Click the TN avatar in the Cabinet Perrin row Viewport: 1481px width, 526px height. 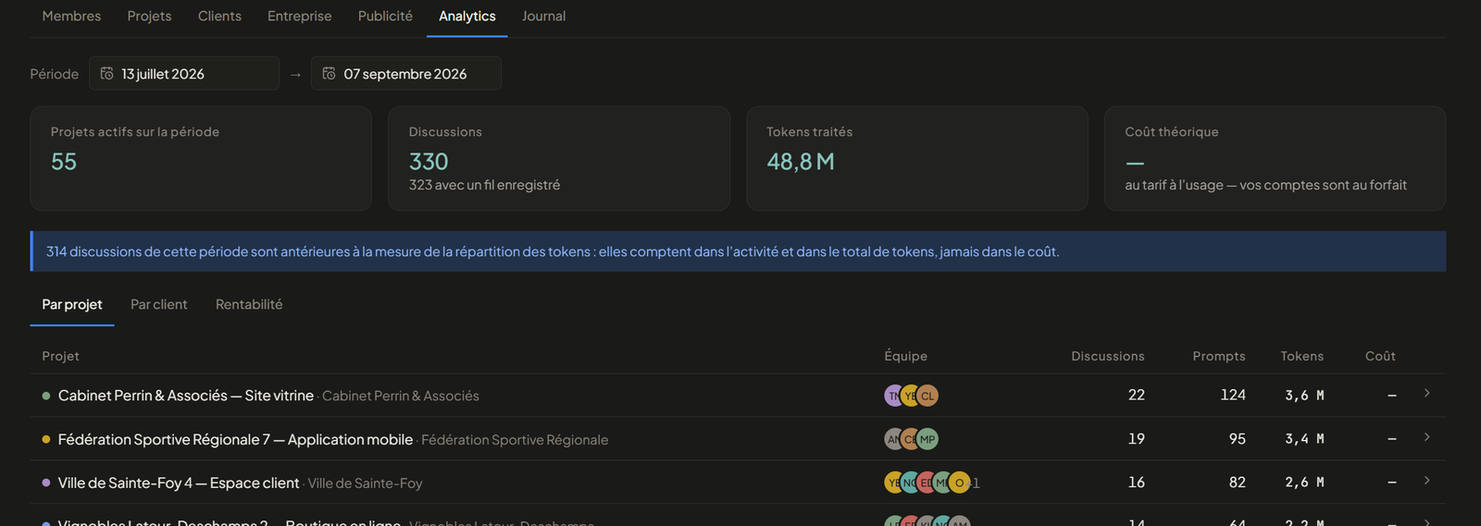click(893, 396)
